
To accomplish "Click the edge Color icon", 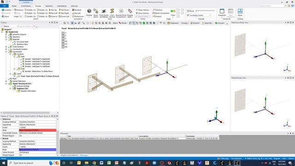I will [x=173, y=11].
